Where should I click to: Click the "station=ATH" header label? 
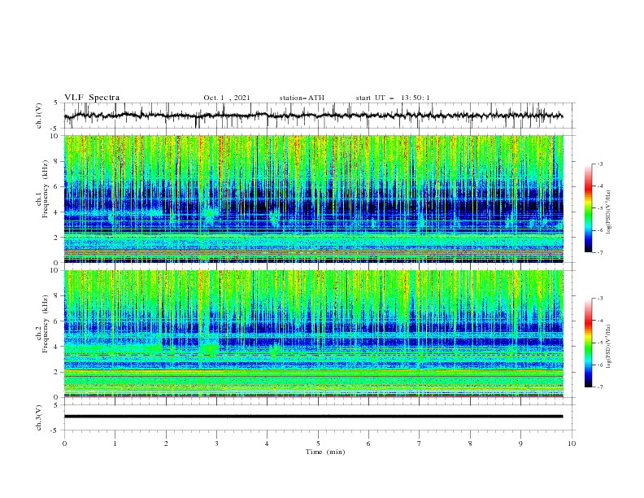[x=302, y=98]
